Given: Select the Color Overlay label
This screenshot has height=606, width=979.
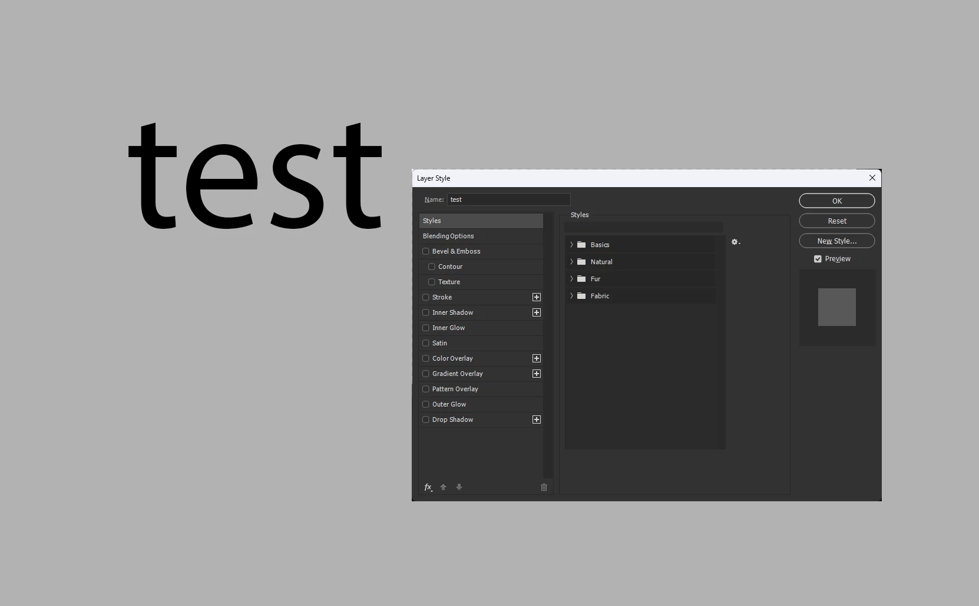Looking at the screenshot, I should pyautogui.click(x=452, y=358).
